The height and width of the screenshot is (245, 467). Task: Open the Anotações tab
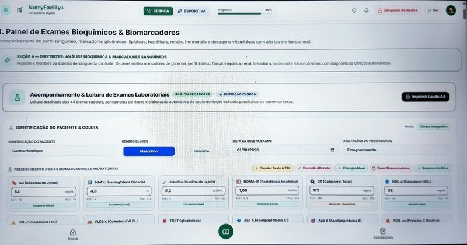tap(383, 234)
